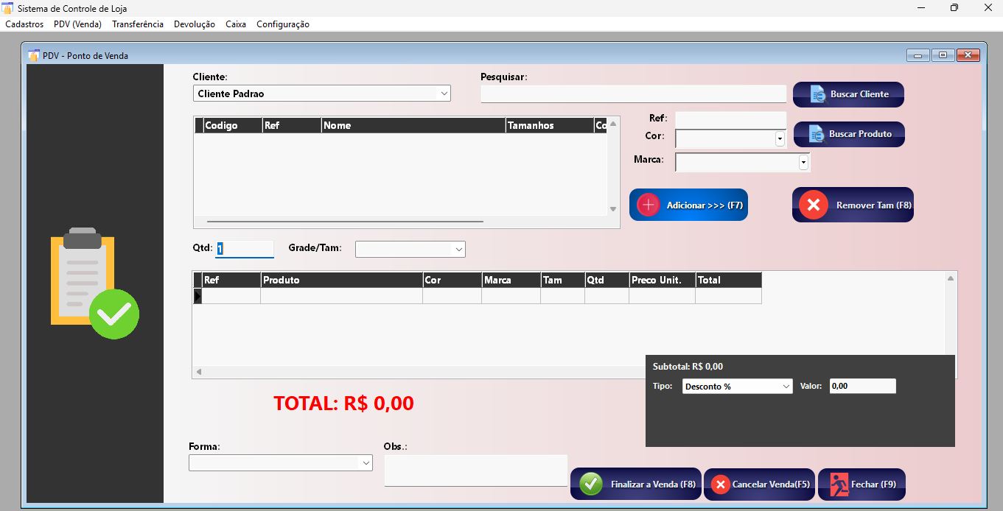Click the Fechar (F9) button
This screenshot has height=511, width=1003.
pos(862,484)
